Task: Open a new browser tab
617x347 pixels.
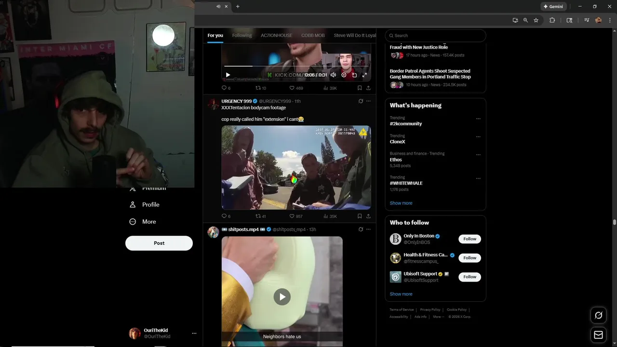Action: coord(238,6)
